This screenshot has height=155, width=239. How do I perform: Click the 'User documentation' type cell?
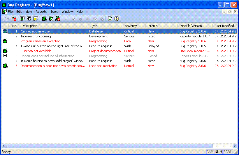[x=103, y=66]
